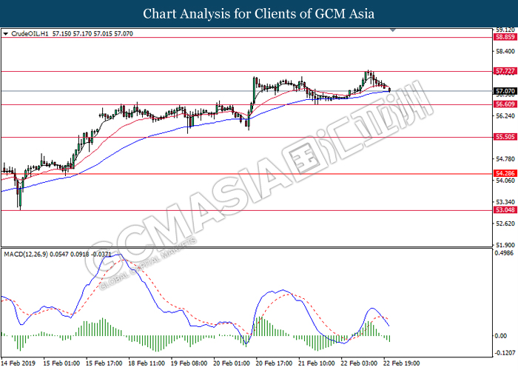Click the chart shift triangle marker at top
The height and width of the screenshot is (370, 518).
[x=393, y=30]
